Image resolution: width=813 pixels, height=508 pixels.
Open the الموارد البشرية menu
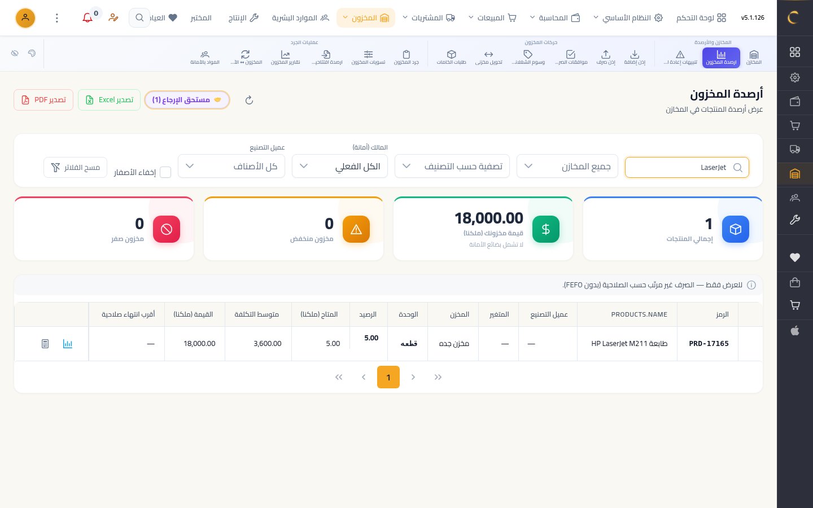click(300, 18)
